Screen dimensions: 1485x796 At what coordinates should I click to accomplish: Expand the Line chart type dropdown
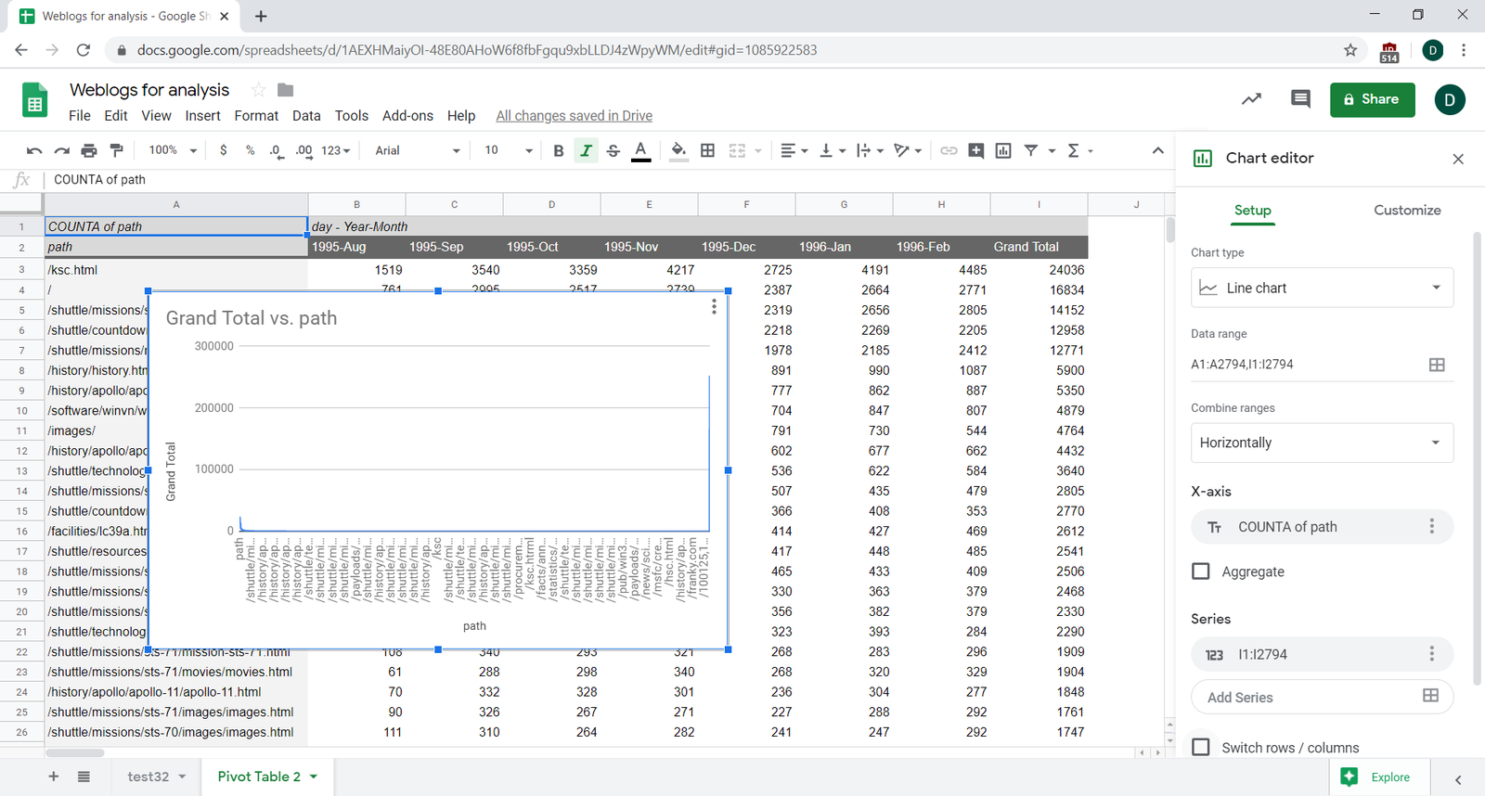(x=1322, y=288)
